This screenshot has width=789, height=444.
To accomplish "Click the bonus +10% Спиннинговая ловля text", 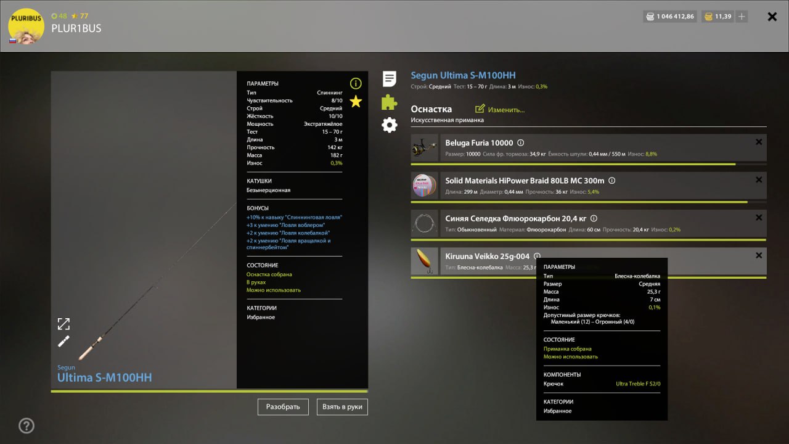I will (294, 217).
